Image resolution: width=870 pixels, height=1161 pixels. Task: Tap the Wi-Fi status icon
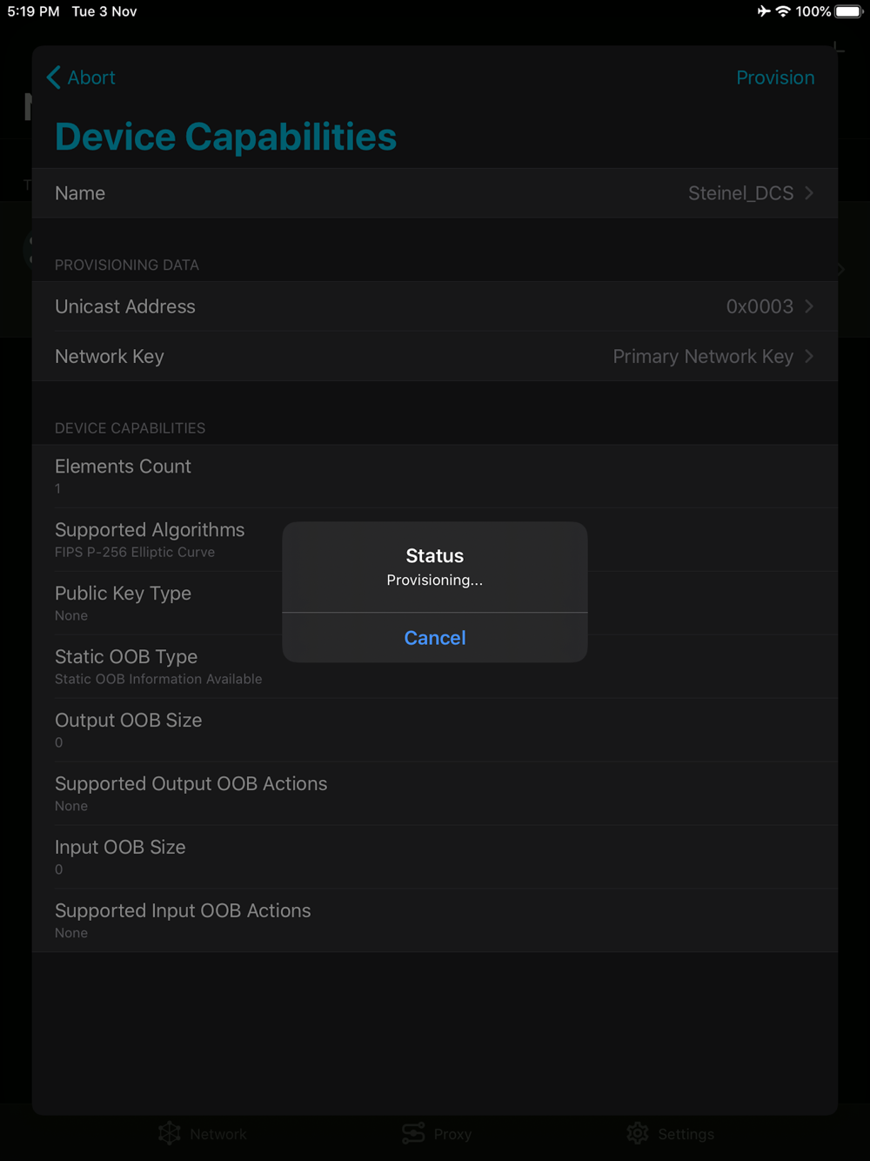(783, 11)
